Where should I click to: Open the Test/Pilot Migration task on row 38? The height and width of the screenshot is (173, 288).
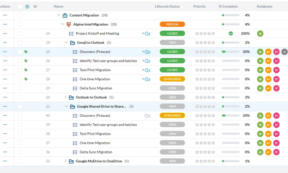[95, 134]
